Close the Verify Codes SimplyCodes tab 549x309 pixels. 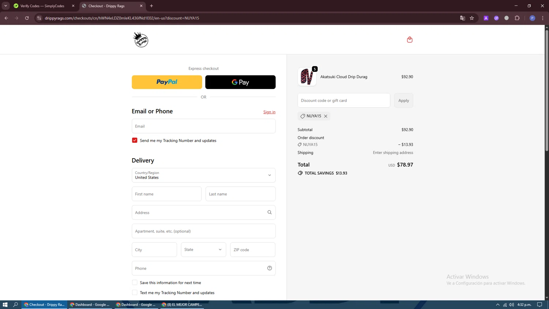tap(73, 6)
